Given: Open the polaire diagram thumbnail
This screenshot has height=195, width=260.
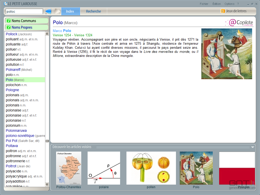Looking at the screenshot, I should tap(104, 168).
